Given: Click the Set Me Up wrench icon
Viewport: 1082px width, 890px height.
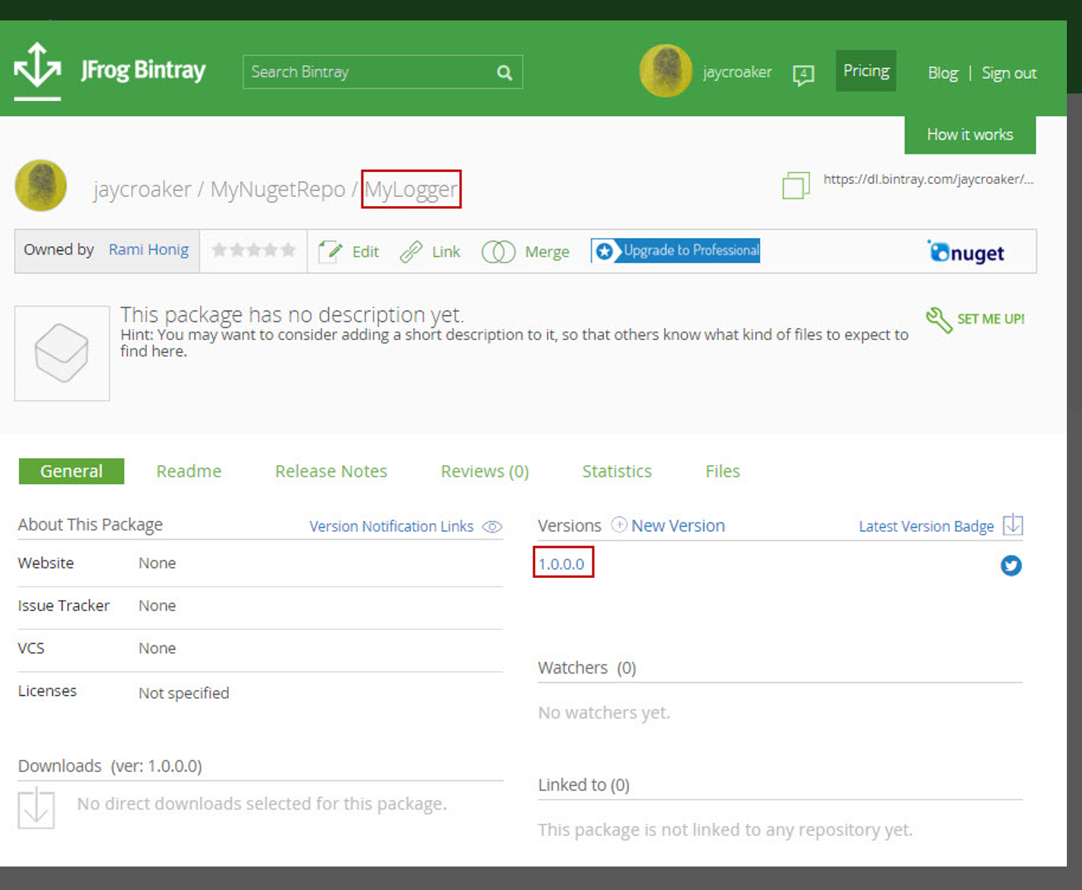Looking at the screenshot, I should pyautogui.click(x=939, y=320).
